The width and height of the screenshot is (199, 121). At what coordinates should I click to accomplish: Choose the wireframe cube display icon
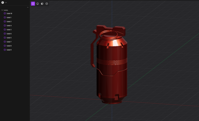47,4
